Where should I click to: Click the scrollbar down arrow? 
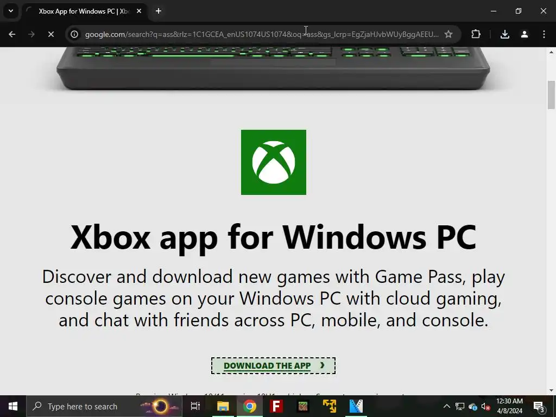coord(551,391)
